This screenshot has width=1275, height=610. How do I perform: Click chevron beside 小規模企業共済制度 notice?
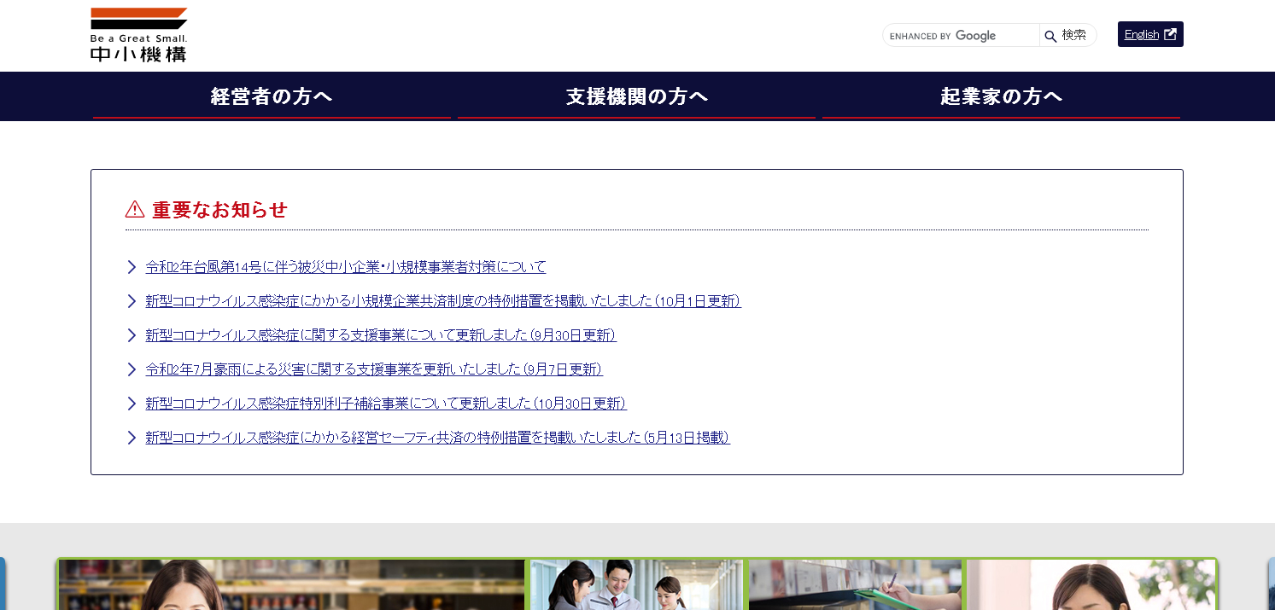pos(132,301)
